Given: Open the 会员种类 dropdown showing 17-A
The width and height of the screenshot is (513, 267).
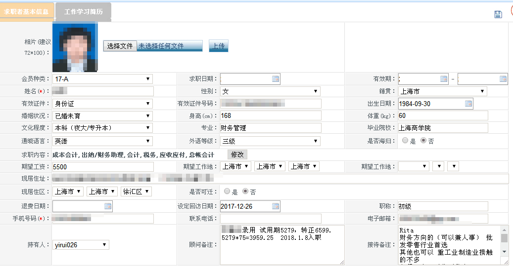Looking at the screenshot, I should pyautogui.click(x=102, y=79).
